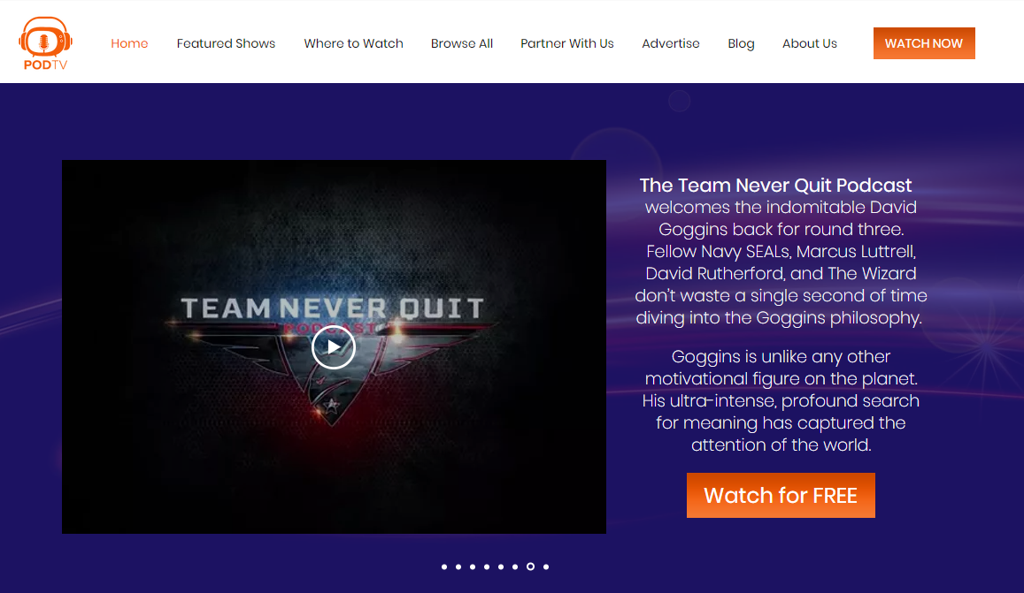Viewport: 1024px width, 593px height.
Task: Visit the Advertise page
Action: (671, 43)
